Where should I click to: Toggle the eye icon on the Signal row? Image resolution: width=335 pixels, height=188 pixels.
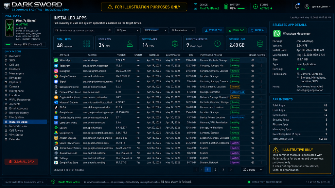(253, 81)
